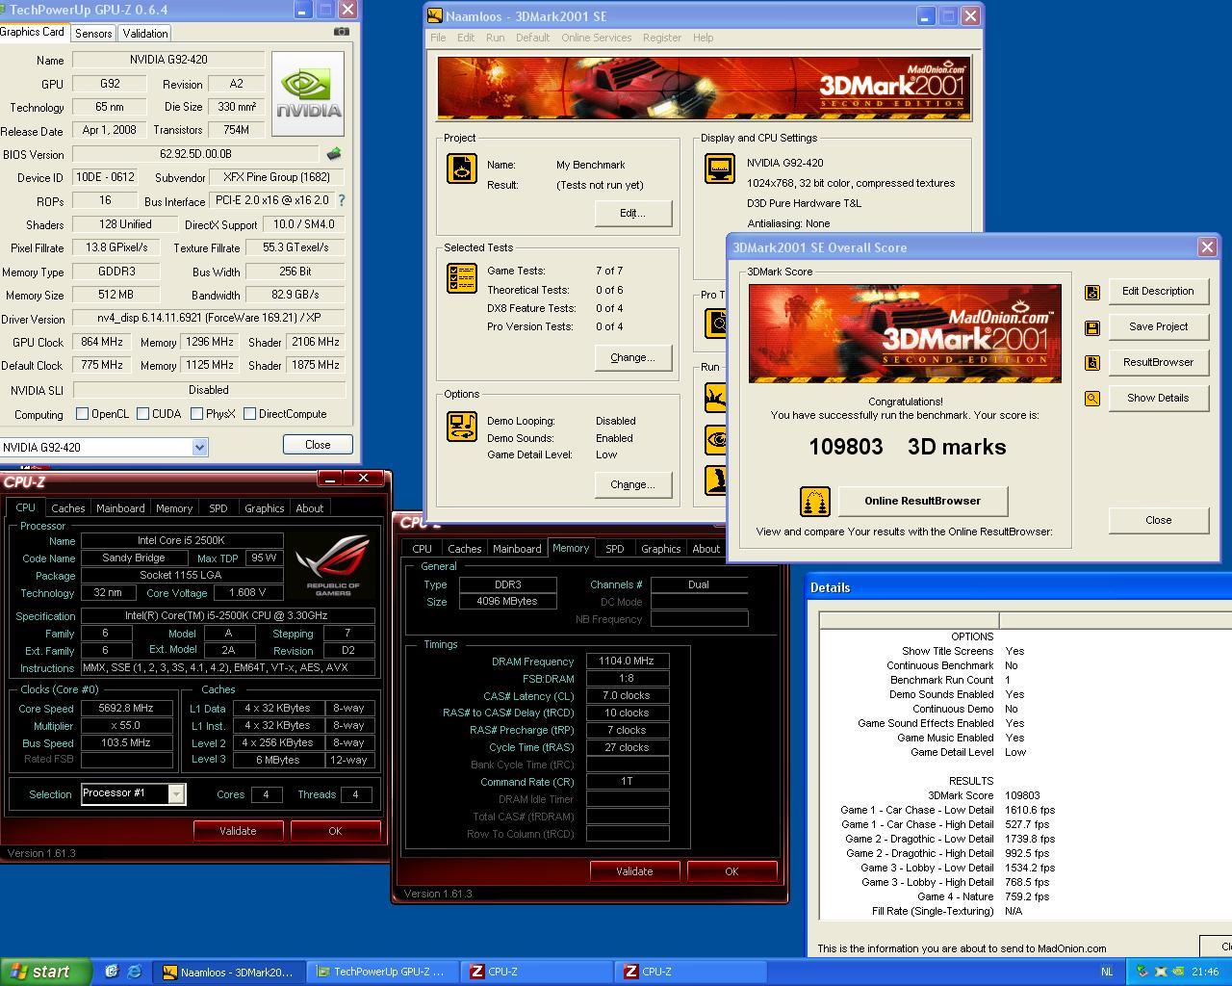Image resolution: width=1232 pixels, height=986 pixels.
Task: Click the eye demo icon in Run section
Action: (x=716, y=440)
